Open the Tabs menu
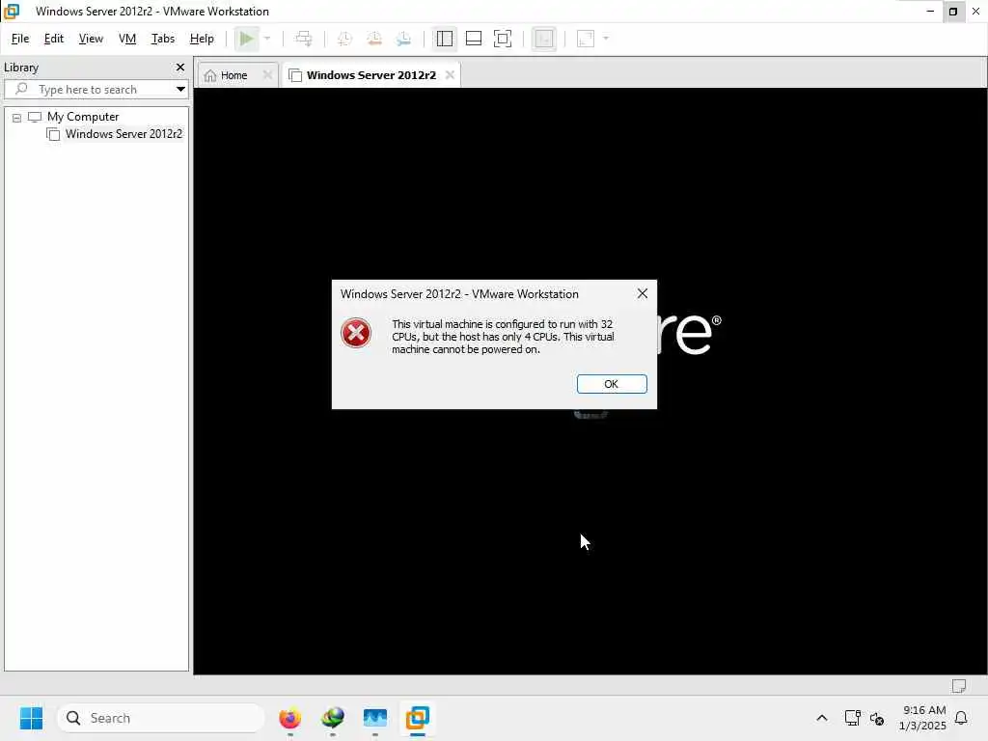This screenshot has height=741, width=988. click(162, 39)
